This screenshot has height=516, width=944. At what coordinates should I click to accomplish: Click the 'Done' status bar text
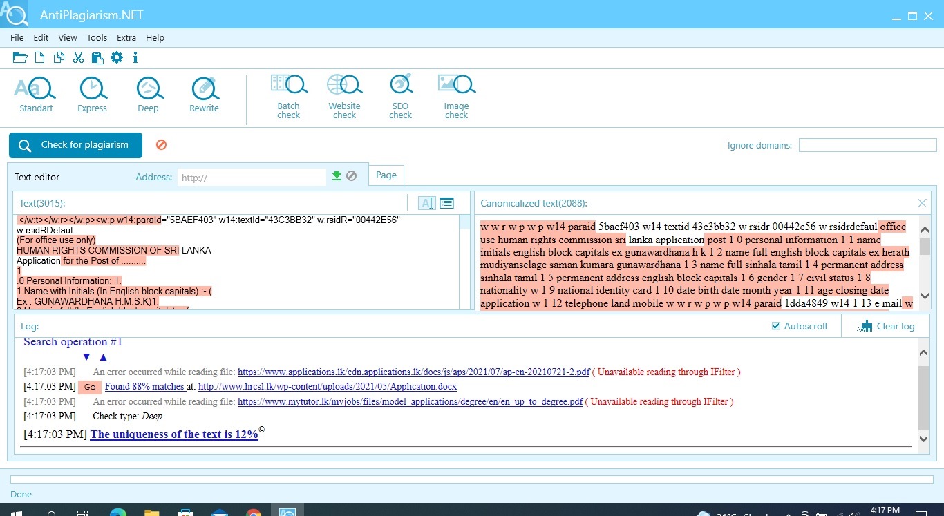21,495
